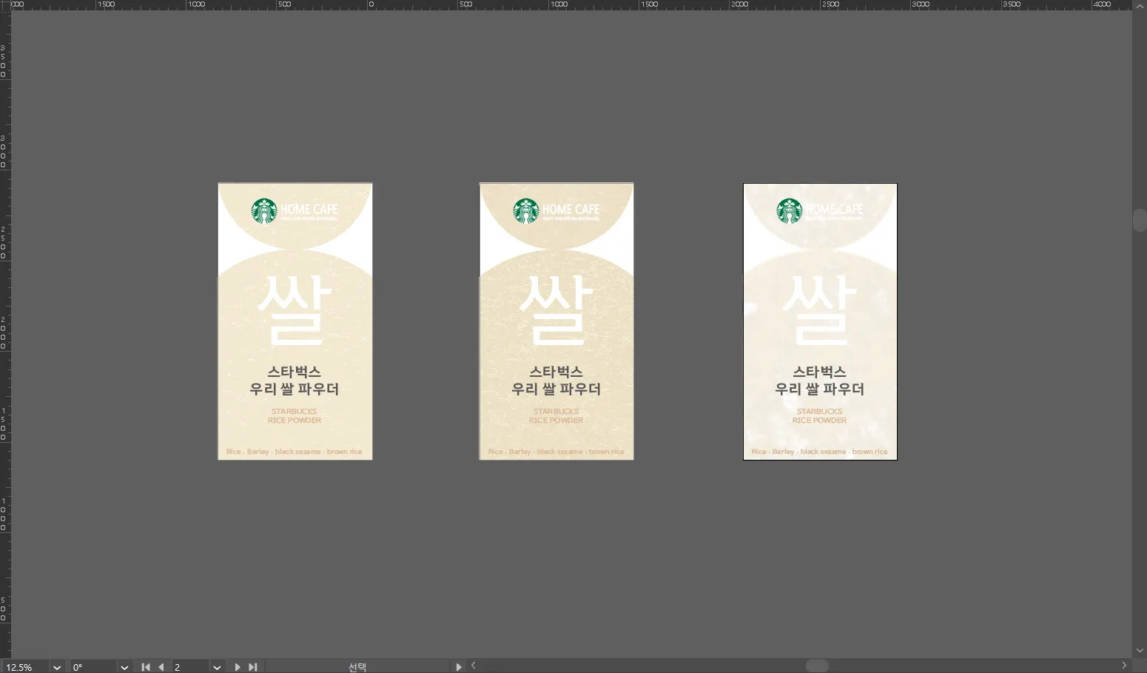
Task: Click the vertical scrollbar thumb
Action: pos(1140,221)
